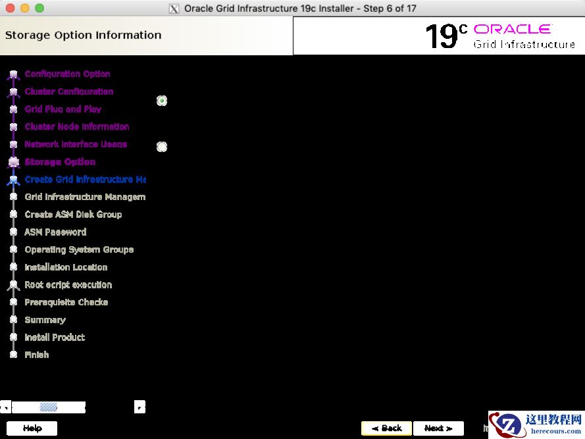
Task: Click the Cluster Node Information bullet icon
Action: pyautogui.click(x=13, y=126)
